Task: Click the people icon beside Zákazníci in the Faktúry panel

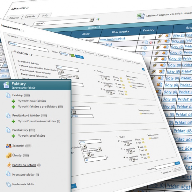Action: [9, 146]
